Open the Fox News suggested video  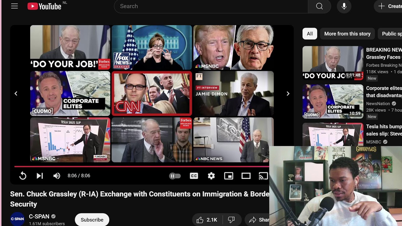[x=152, y=47]
